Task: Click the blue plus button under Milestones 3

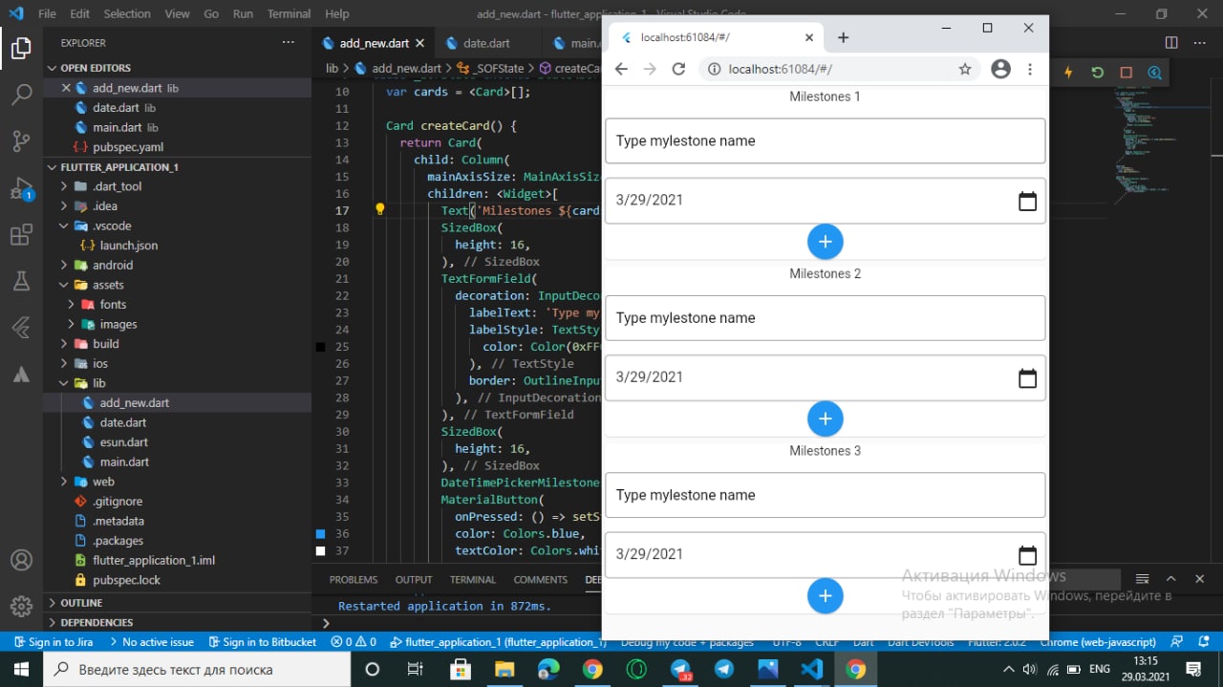Action: 826,596
